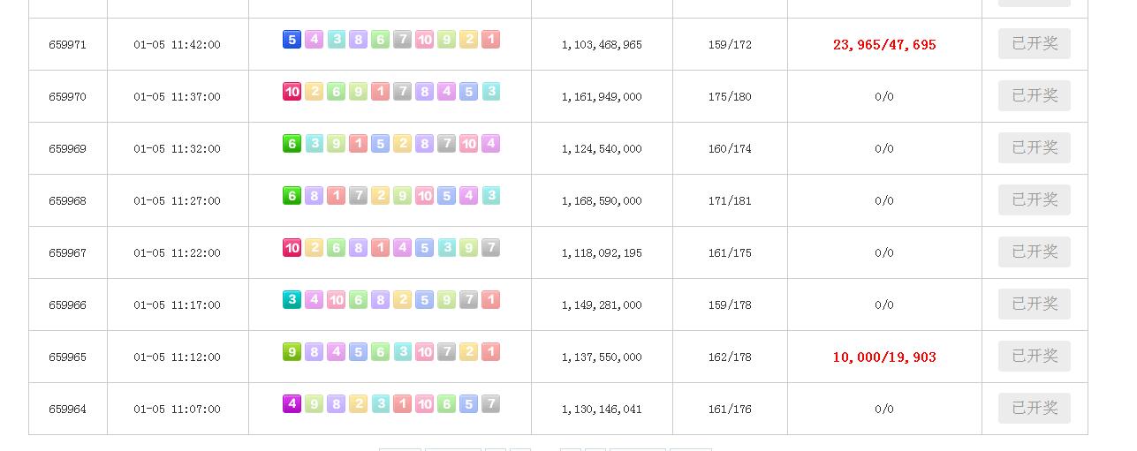Click the 已开奖 button for draw 659964

[1035, 408]
